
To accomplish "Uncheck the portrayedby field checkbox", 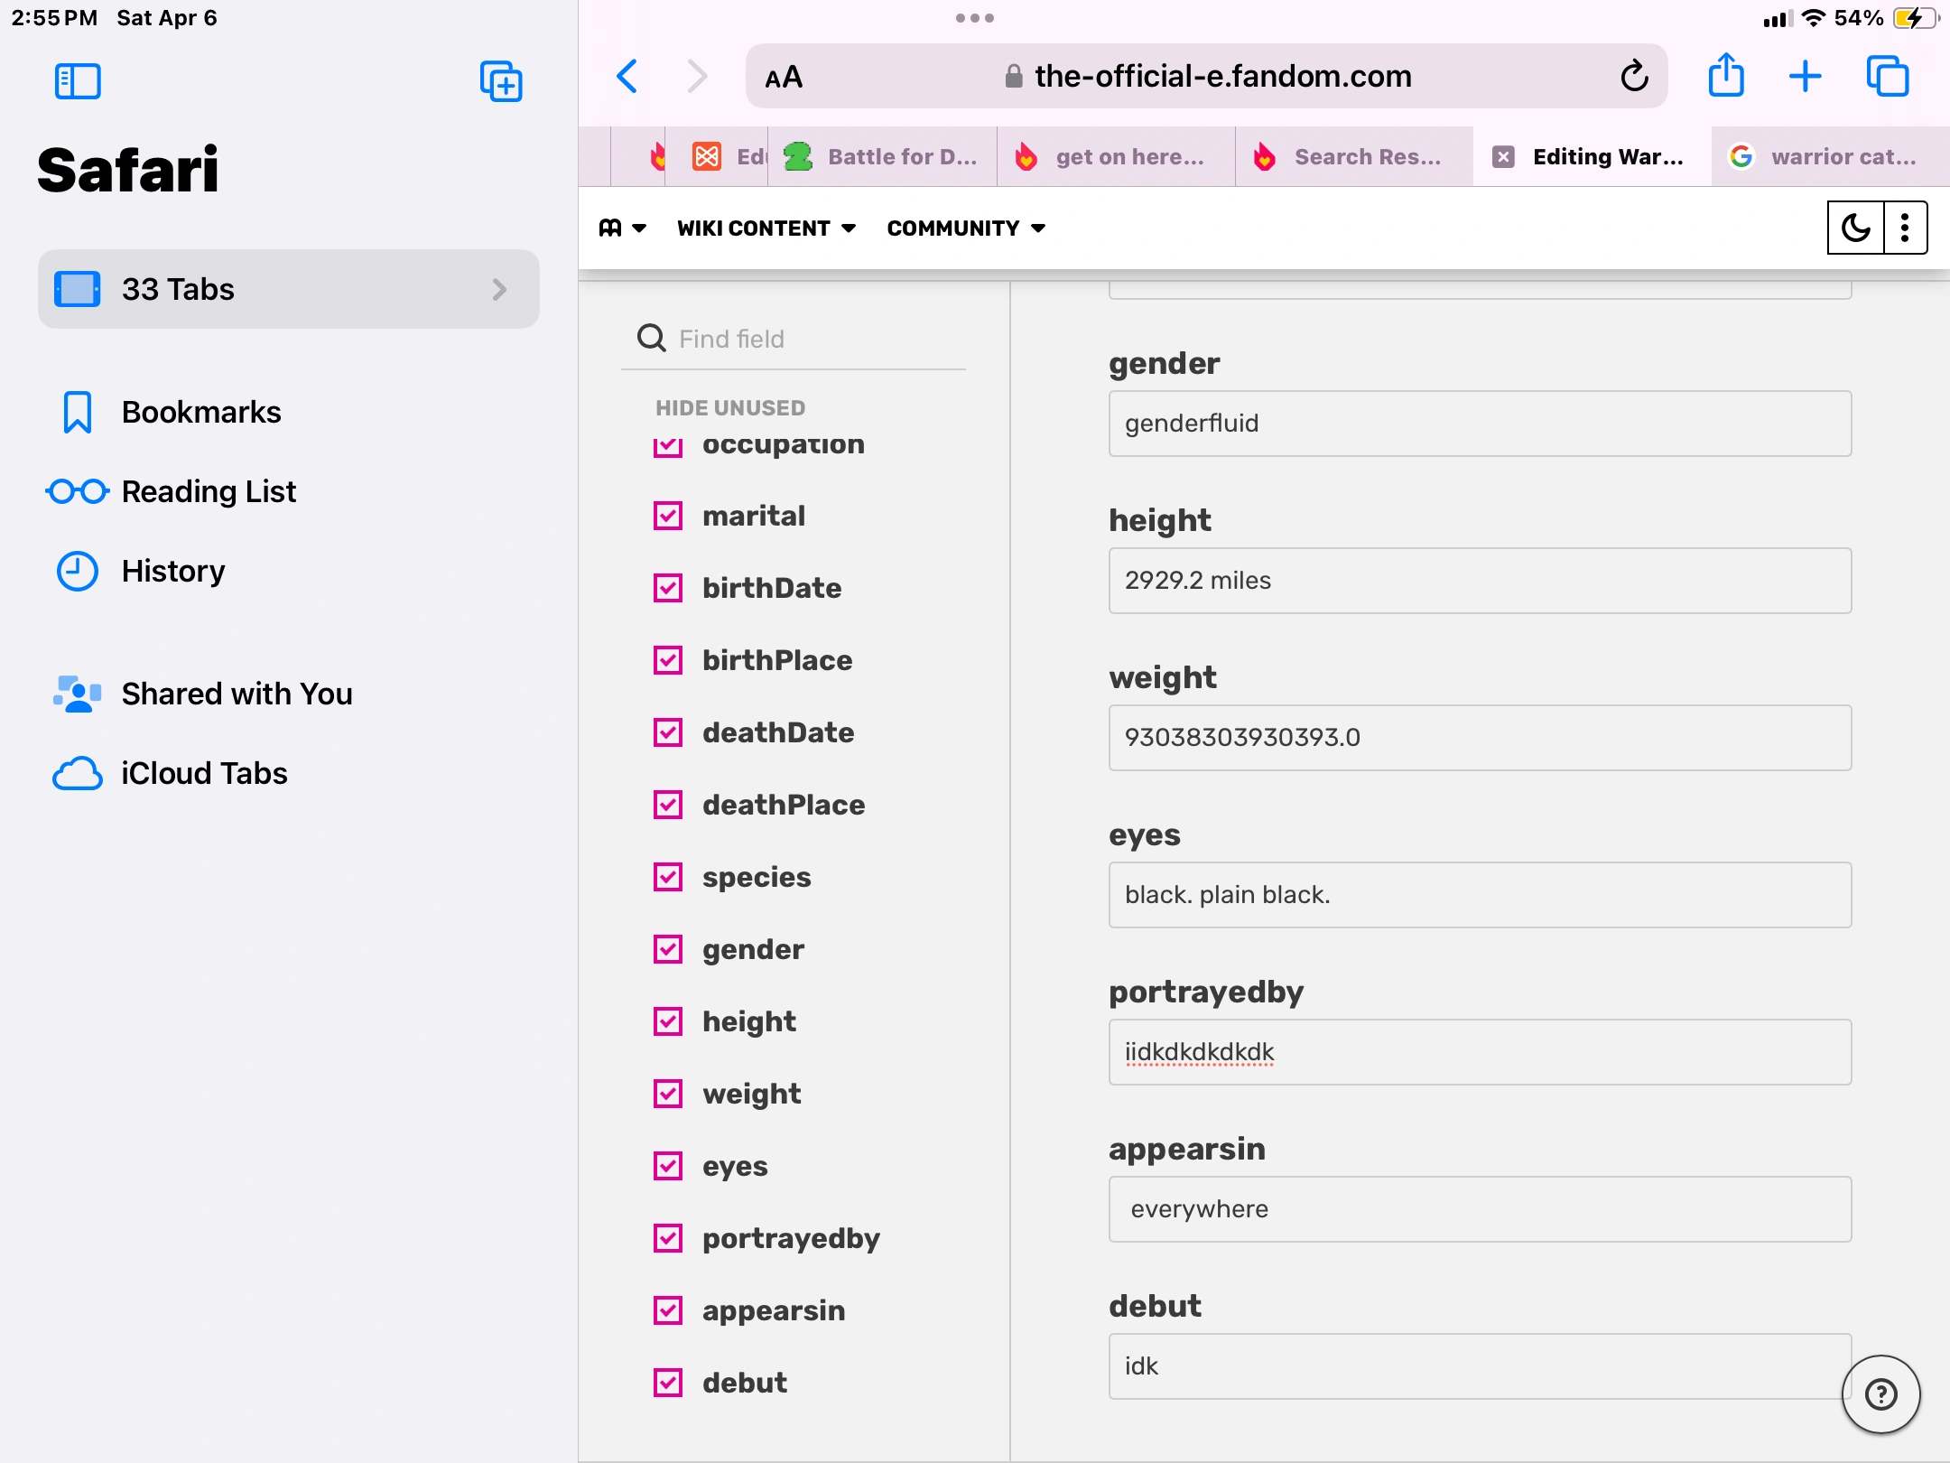I will [668, 1238].
